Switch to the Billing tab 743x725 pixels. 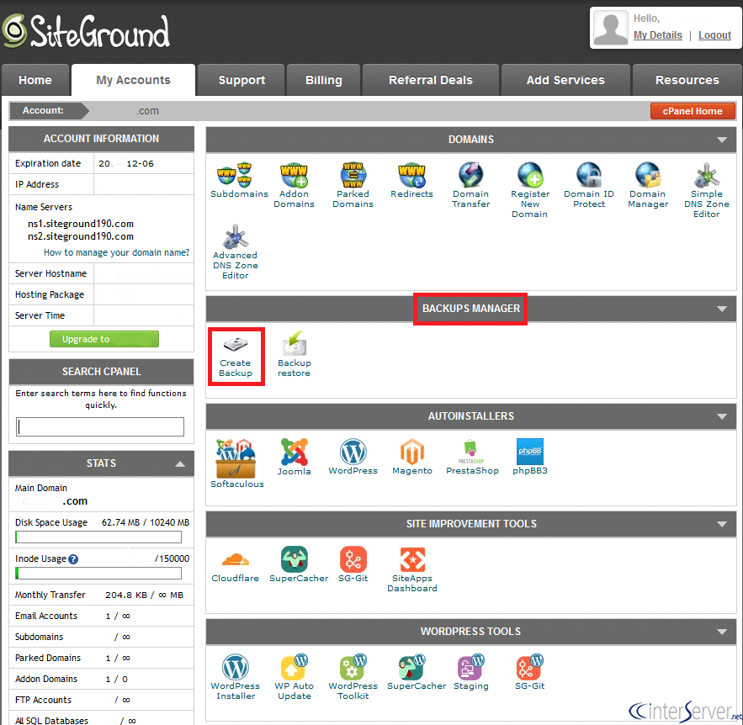(x=323, y=80)
